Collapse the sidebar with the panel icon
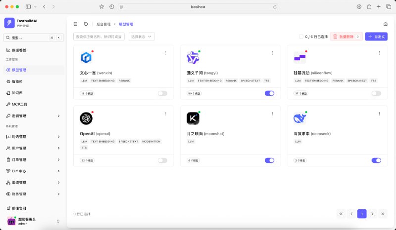This screenshot has width=396, height=230. click(x=75, y=24)
